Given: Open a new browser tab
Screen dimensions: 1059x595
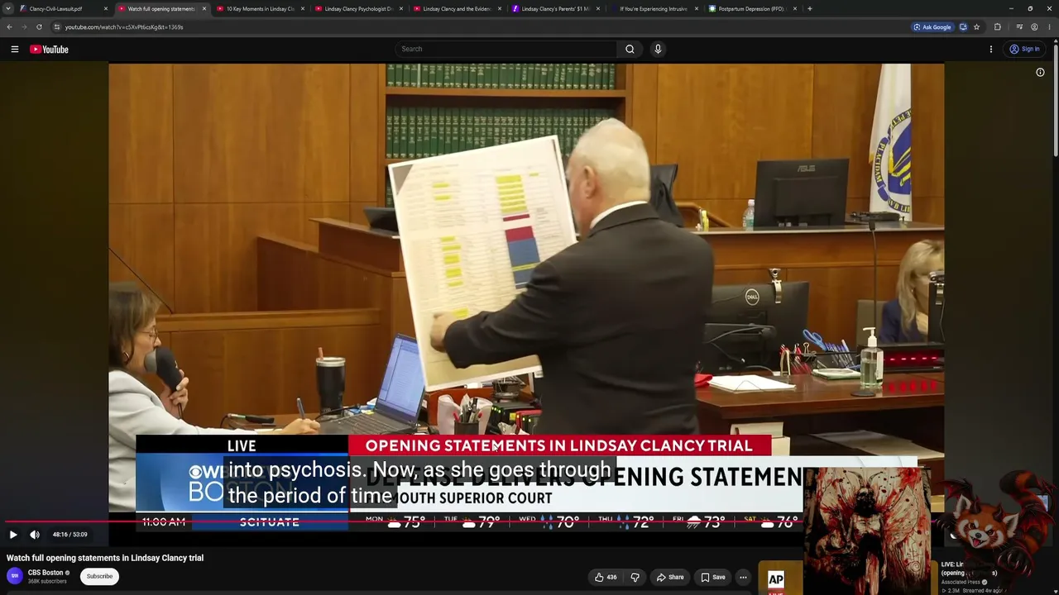Looking at the screenshot, I should [x=809, y=8].
